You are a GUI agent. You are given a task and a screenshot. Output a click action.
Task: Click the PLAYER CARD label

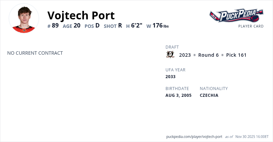coord(251,26)
